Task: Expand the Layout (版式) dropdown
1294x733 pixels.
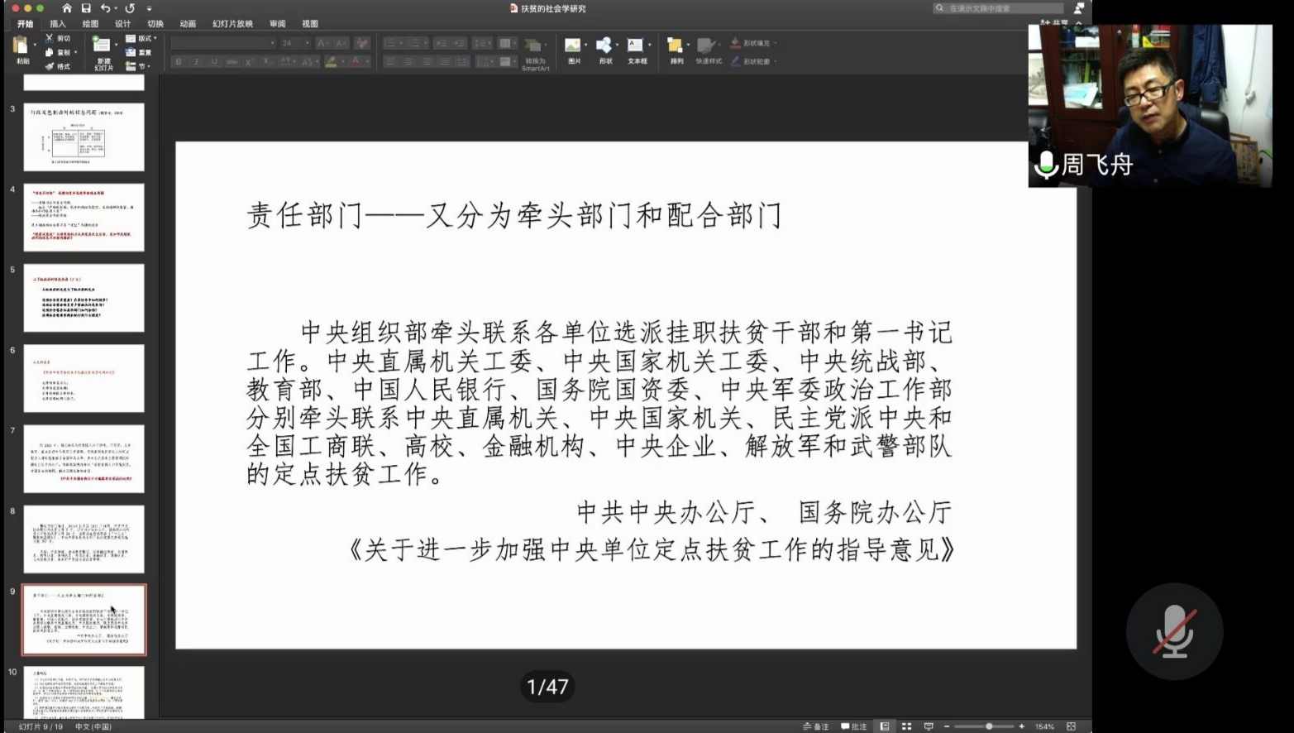Action: click(141, 39)
